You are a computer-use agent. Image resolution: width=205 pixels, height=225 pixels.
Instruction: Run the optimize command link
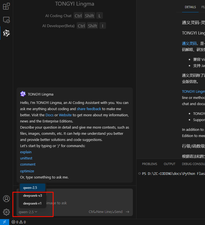[27, 171]
